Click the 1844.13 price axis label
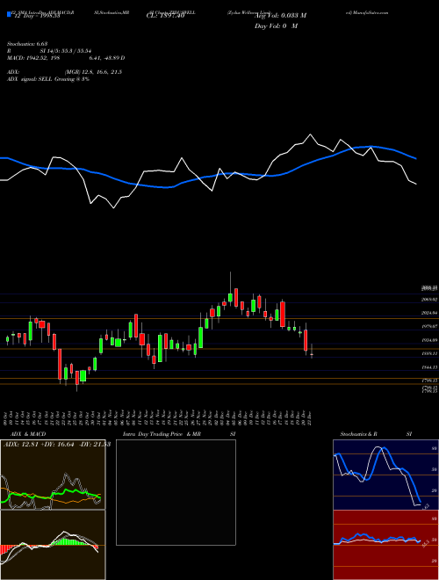 [x=429, y=367]
